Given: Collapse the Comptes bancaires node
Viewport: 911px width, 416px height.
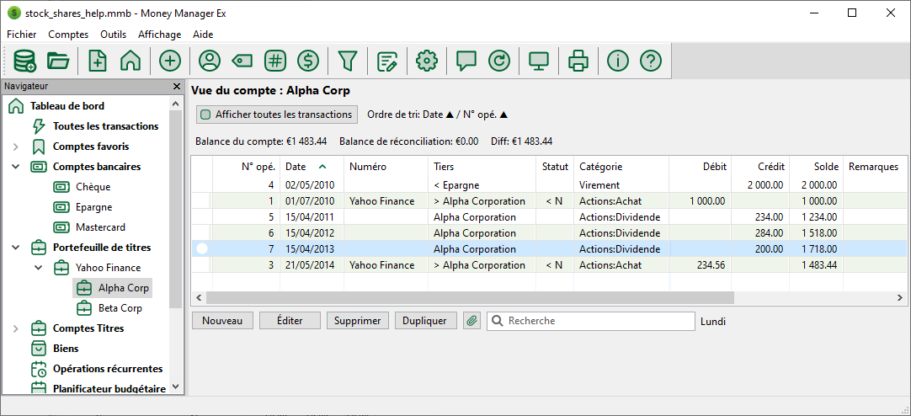Looking at the screenshot, I should click(16, 167).
